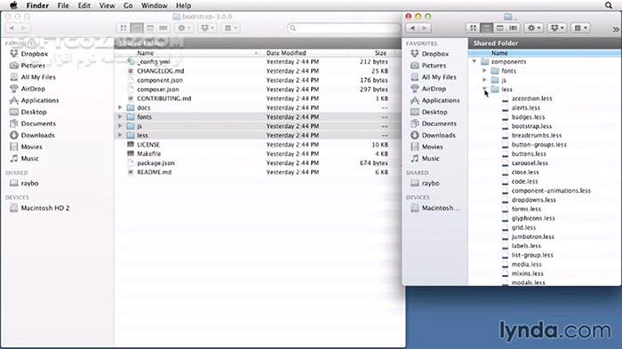The height and width of the screenshot is (349, 622).
Task: Switch right window to column view
Action: point(499,28)
